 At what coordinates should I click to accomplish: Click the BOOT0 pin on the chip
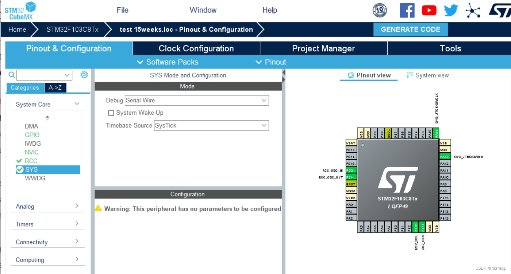click(x=388, y=133)
